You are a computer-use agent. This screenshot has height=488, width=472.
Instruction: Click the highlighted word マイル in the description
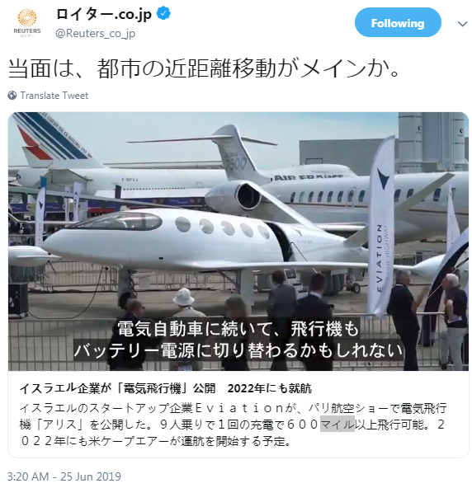pos(337,425)
